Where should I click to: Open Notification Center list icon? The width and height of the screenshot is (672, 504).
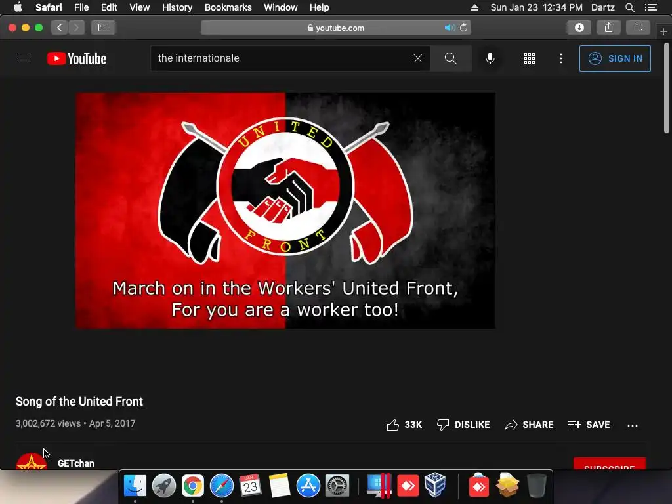[651, 7]
